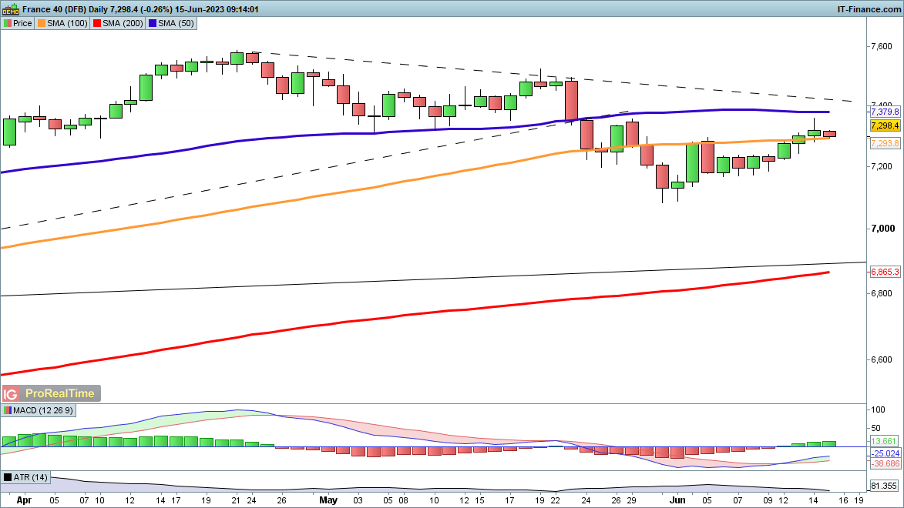Click the 7,000 price axis label
Screen dimensions: 904x508
tap(882, 229)
